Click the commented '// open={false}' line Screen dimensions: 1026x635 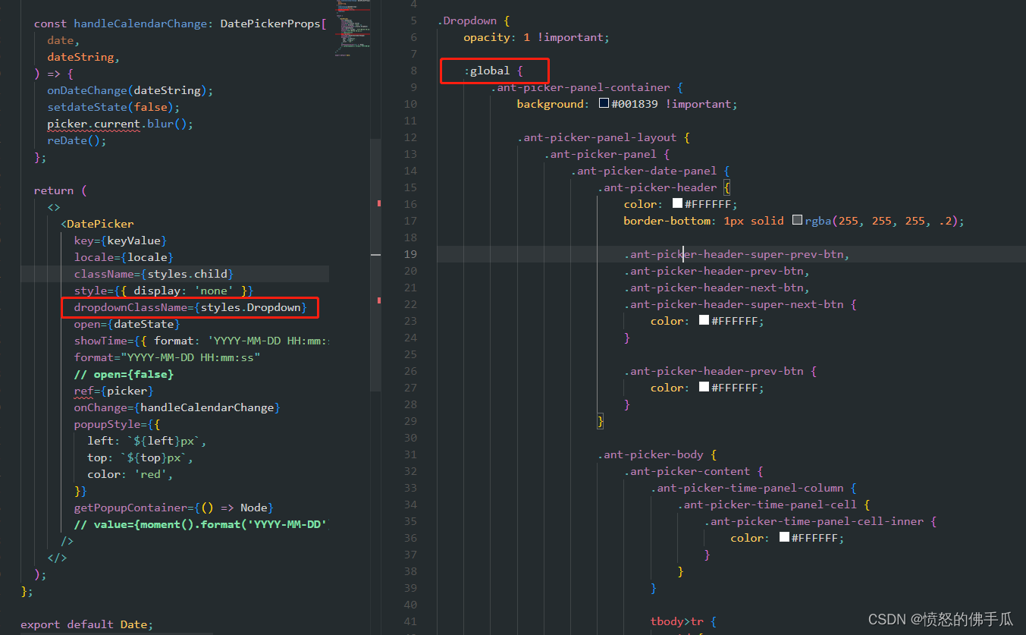(x=124, y=374)
